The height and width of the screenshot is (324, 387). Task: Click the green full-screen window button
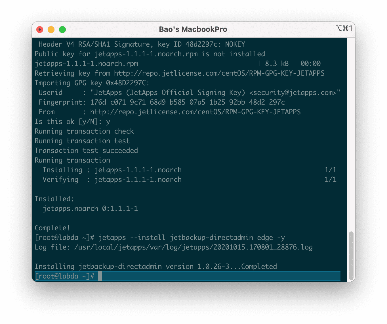click(62, 29)
